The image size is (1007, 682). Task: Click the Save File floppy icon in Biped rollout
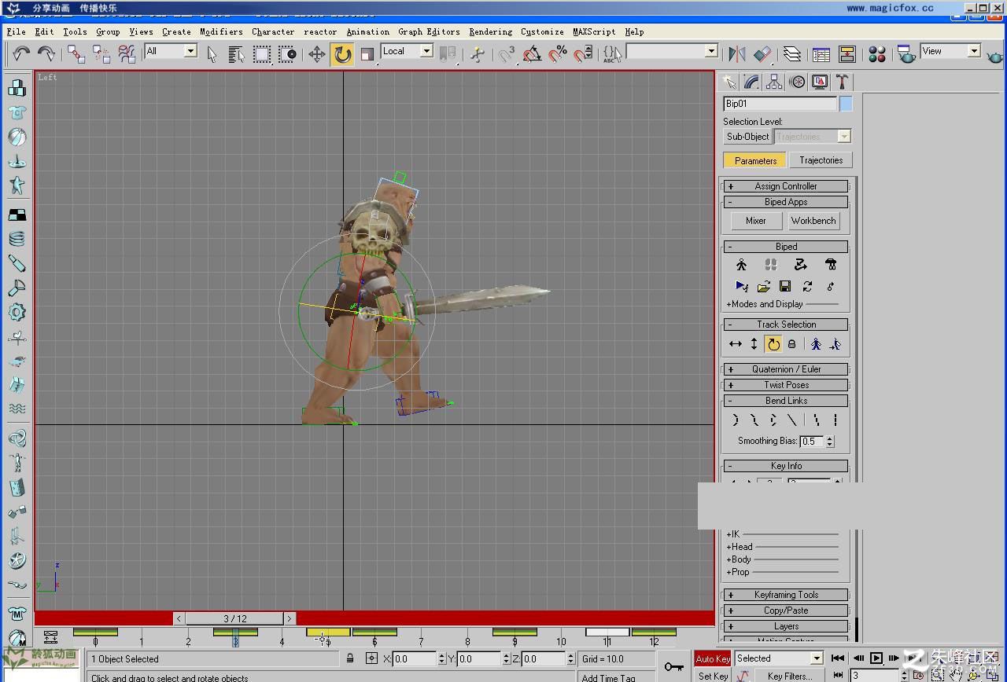(x=785, y=286)
